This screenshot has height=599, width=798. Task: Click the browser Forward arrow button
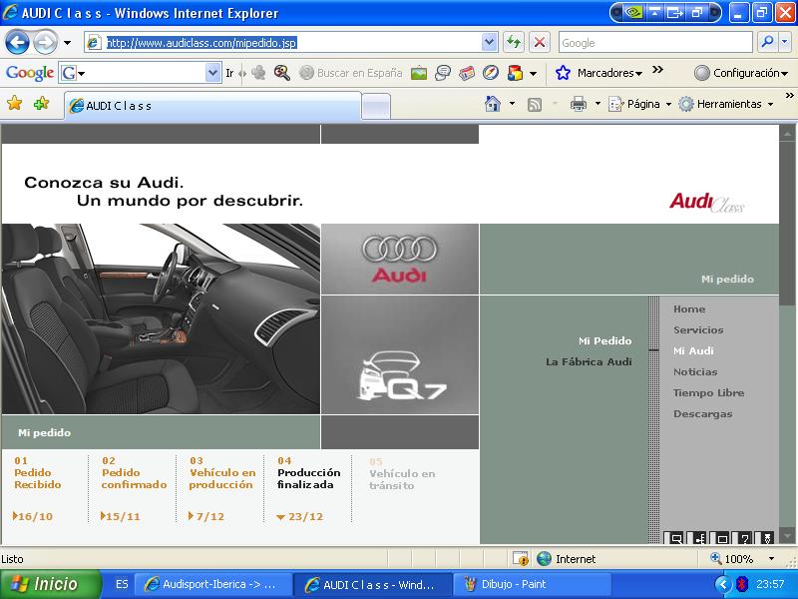coord(45,43)
